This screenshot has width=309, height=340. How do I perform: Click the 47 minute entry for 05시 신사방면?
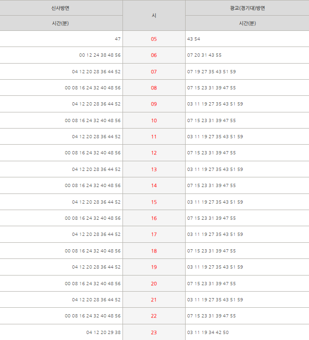pos(118,39)
